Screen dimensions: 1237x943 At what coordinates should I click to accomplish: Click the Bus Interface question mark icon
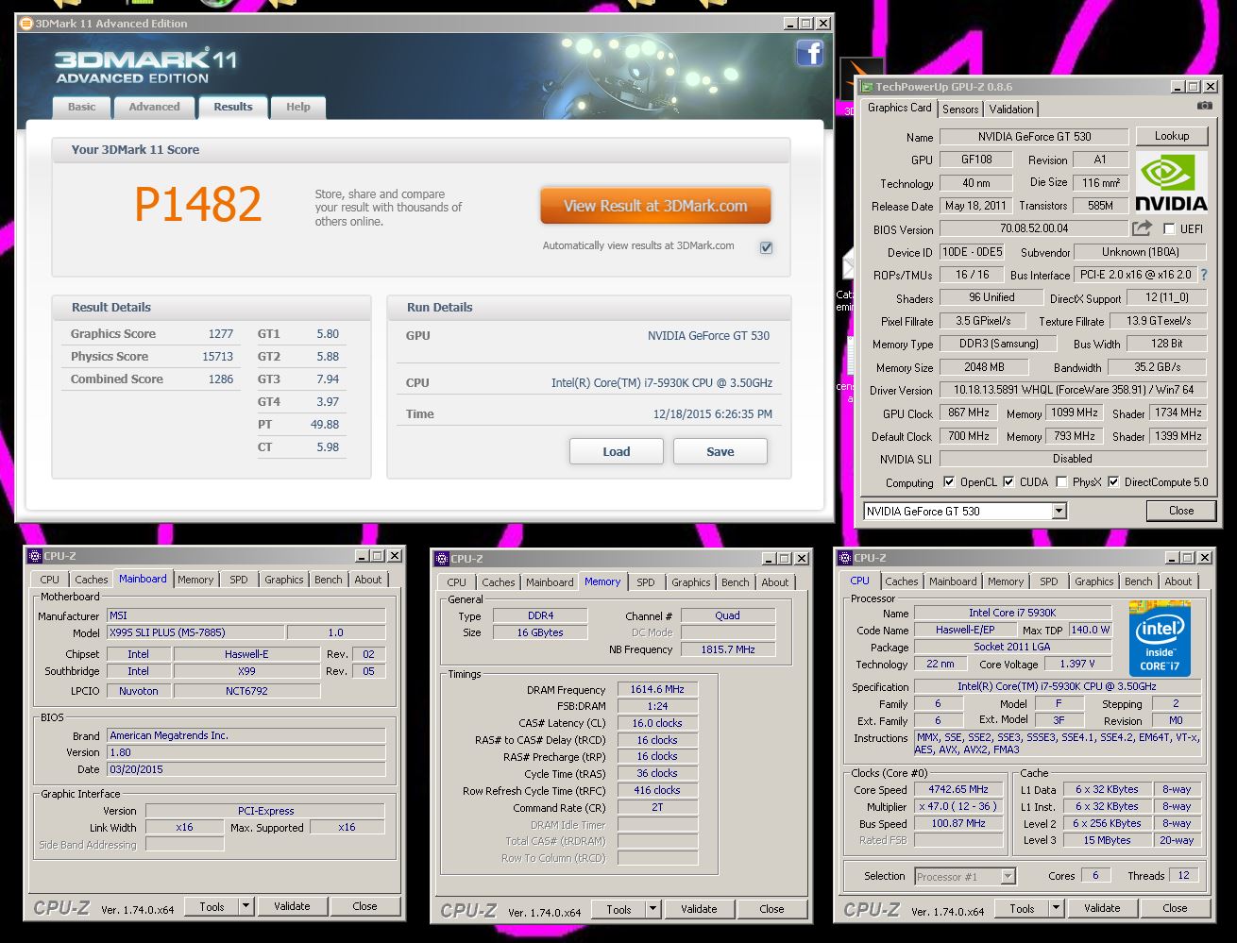click(1202, 275)
